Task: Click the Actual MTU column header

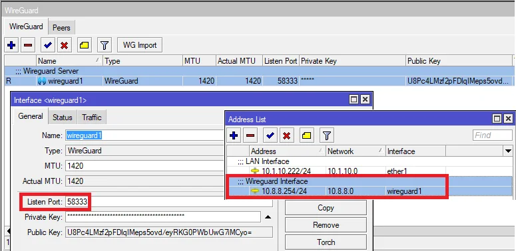Action: tap(239, 61)
